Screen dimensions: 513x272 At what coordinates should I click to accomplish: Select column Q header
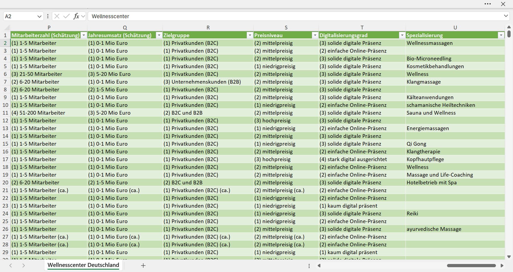(x=125, y=28)
